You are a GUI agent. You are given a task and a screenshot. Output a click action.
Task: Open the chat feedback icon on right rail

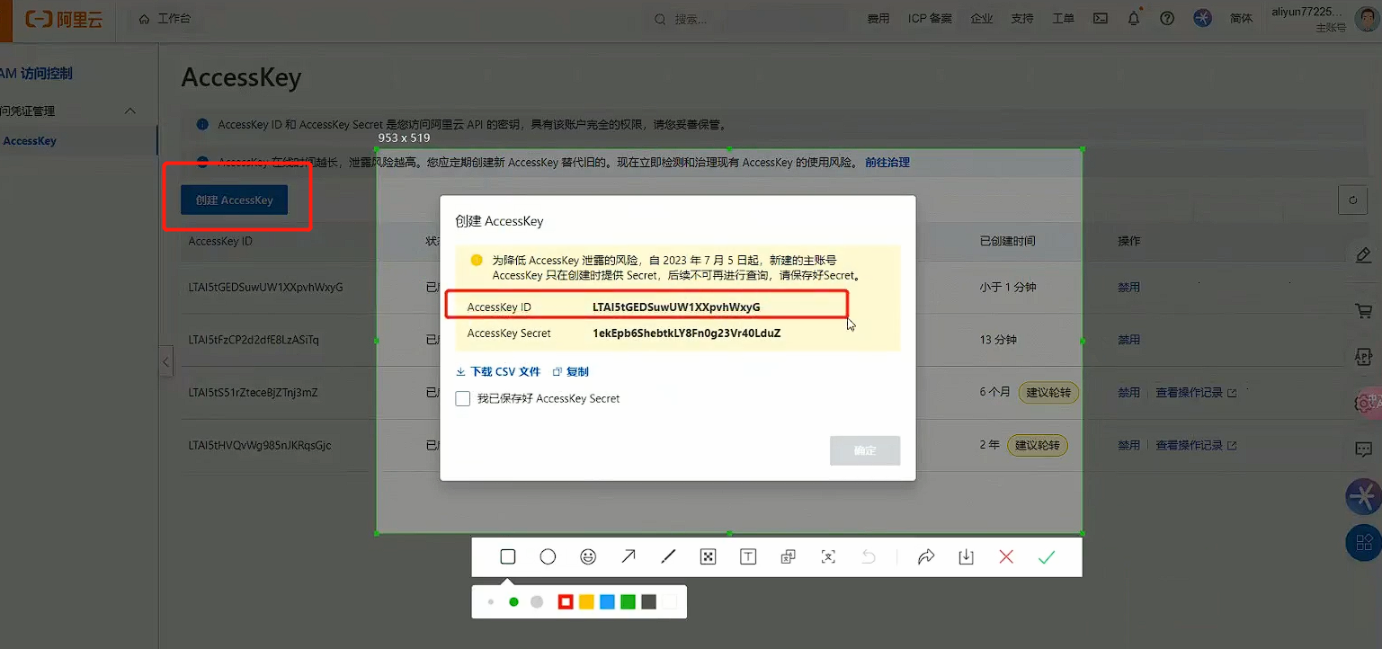(x=1363, y=449)
